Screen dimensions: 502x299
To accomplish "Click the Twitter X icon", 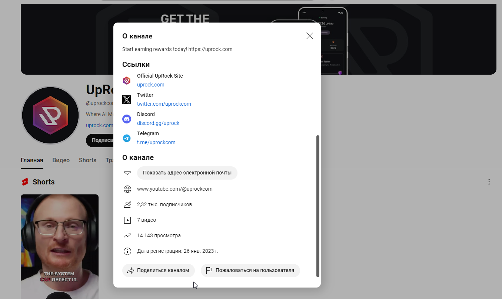I will click(x=127, y=100).
